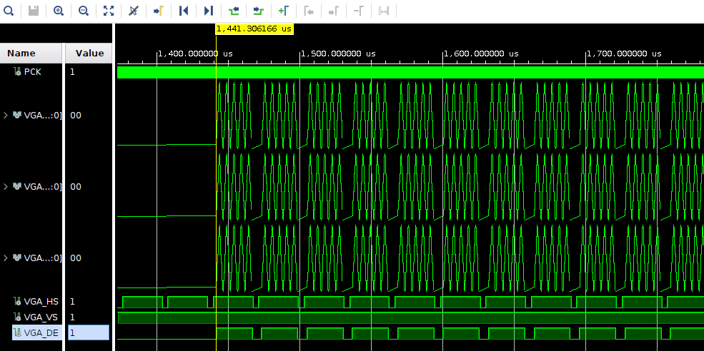Image resolution: width=704 pixels, height=351 pixels.
Task: Click the Name column header
Action: point(31,53)
